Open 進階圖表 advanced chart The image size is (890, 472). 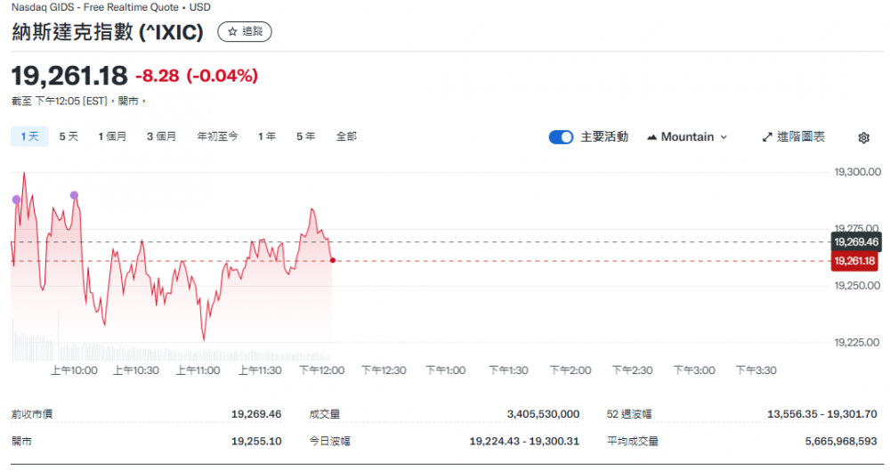click(x=794, y=137)
